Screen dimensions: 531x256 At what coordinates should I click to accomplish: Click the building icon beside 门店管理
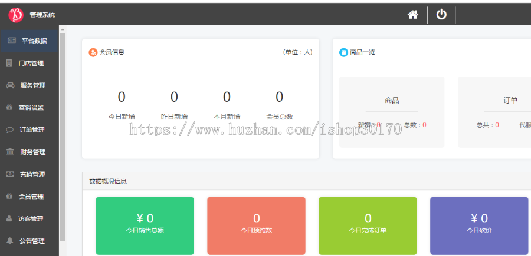[x=9, y=63]
